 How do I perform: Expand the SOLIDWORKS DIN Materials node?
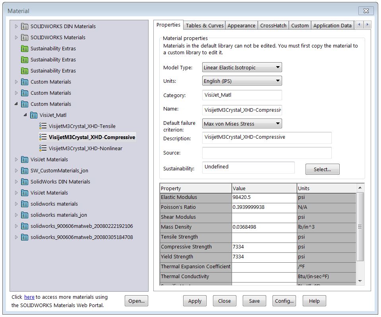[16, 26]
